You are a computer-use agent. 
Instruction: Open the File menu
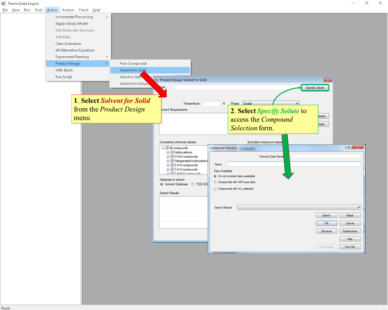(5, 10)
